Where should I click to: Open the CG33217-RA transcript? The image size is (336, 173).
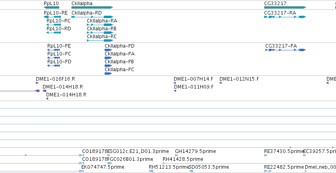tap(285, 17)
